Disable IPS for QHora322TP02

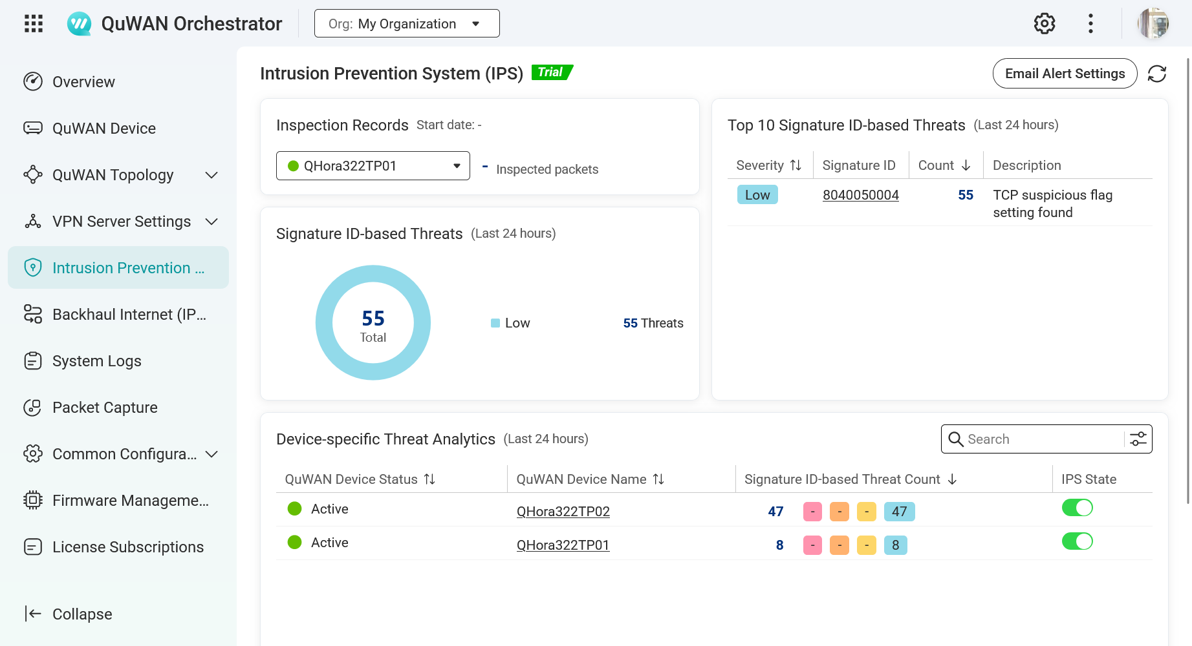point(1077,508)
